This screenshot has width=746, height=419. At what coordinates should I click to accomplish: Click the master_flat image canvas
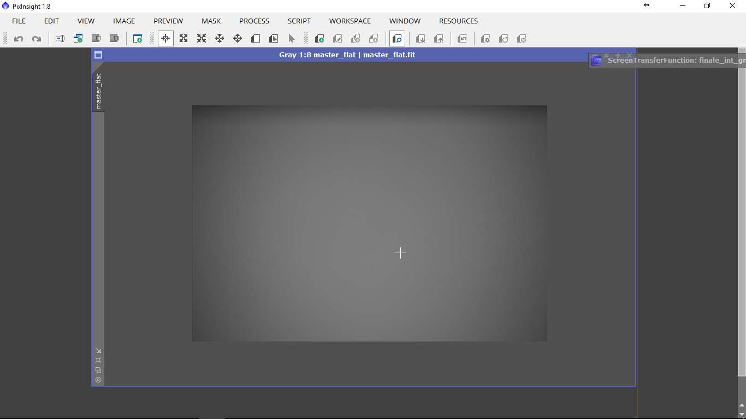[x=369, y=223]
